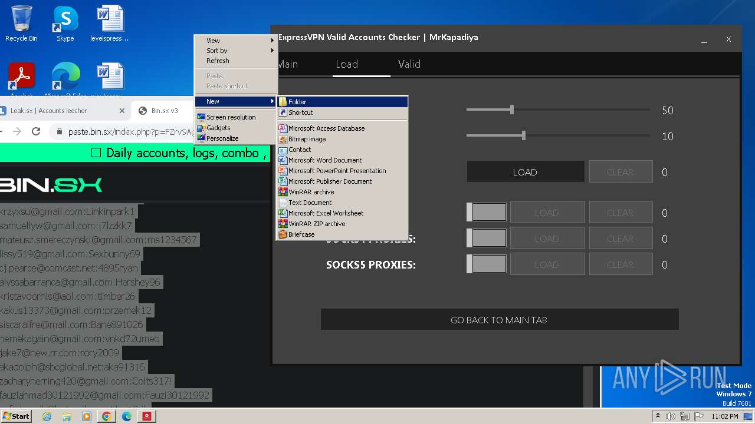Toggle the switch beside the SOCKS5 PROXIES row
Viewport: 755px width, 424px height.
click(487, 264)
